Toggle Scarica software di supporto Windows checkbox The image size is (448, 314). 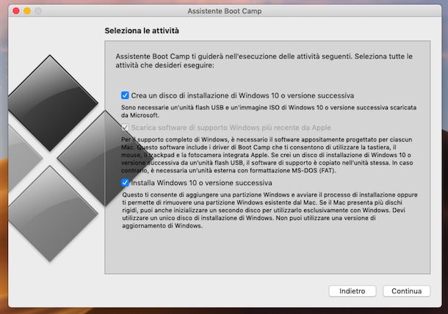[125, 128]
